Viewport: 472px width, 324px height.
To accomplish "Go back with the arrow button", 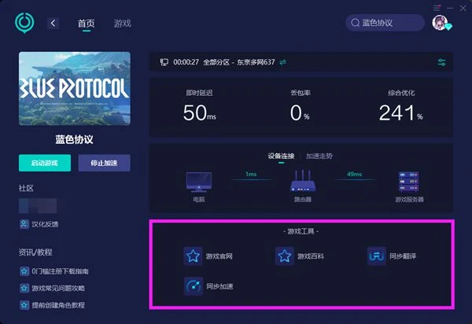I will pyautogui.click(x=53, y=23).
